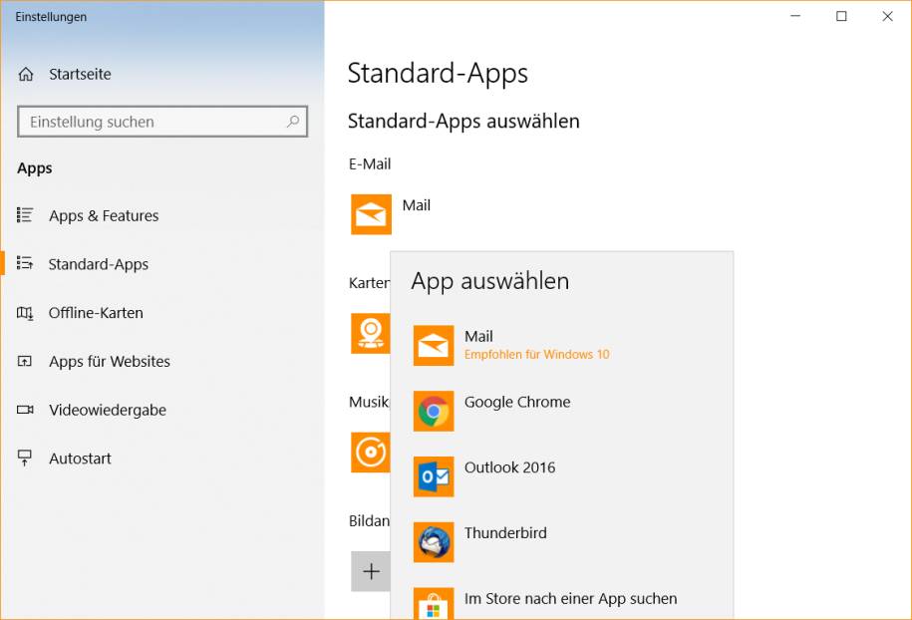The width and height of the screenshot is (912, 620).
Task: Open Apps für Websites page
Action: click(109, 362)
